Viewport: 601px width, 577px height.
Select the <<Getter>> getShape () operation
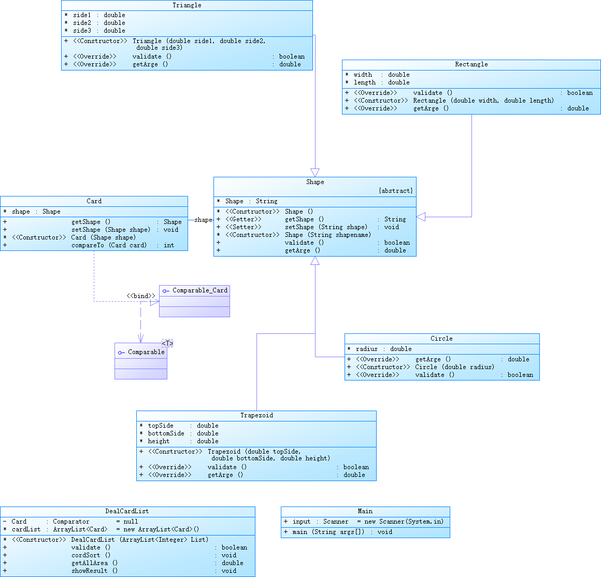[311, 219]
